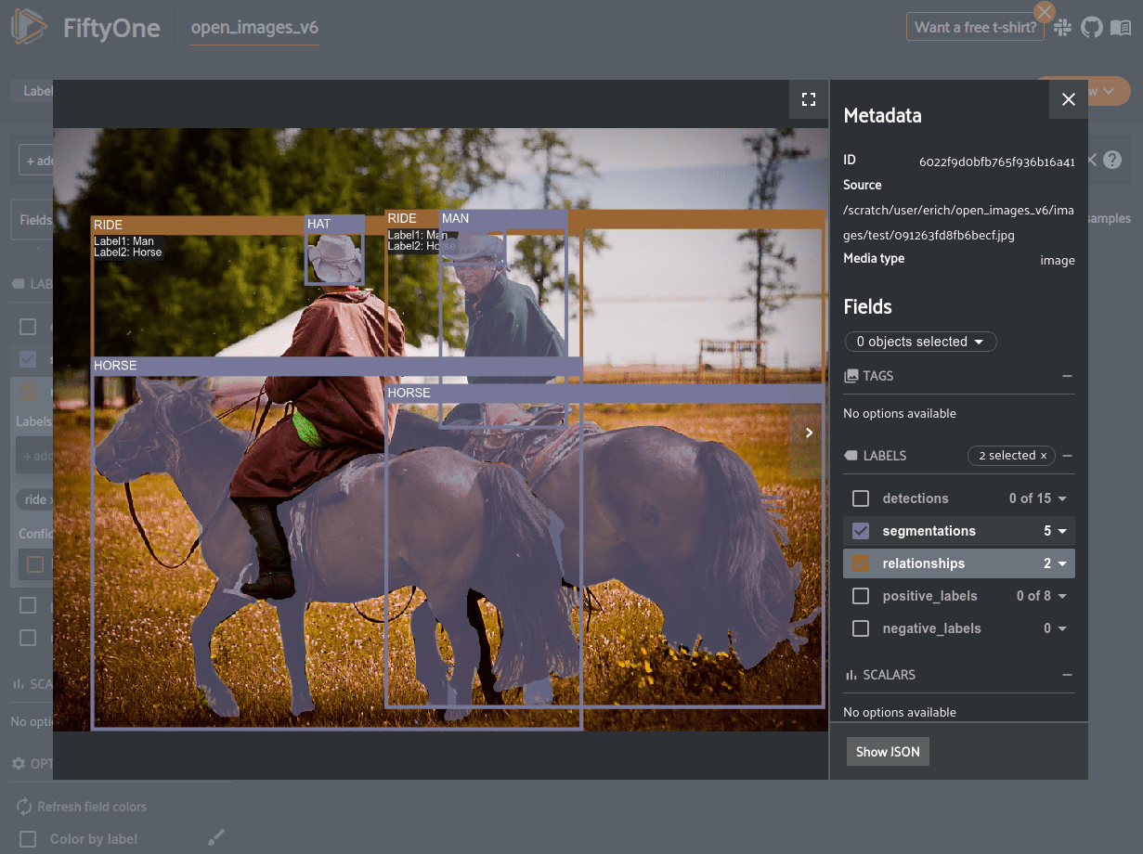Toggle fullscreen view of the sample image
This screenshot has height=854, width=1143.
point(808,99)
